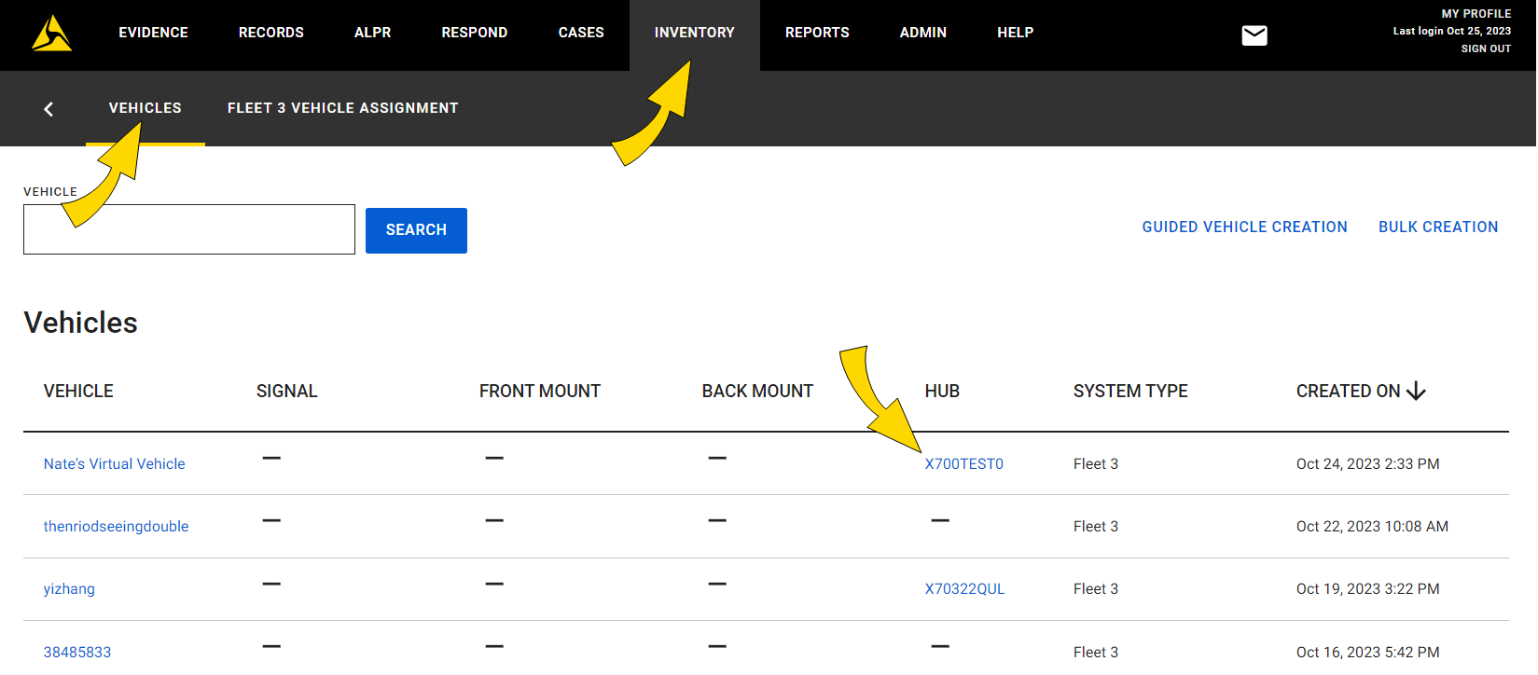1538x675 pixels.
Task: Open hub X700TEST0 link
Action: pos(963,464)
